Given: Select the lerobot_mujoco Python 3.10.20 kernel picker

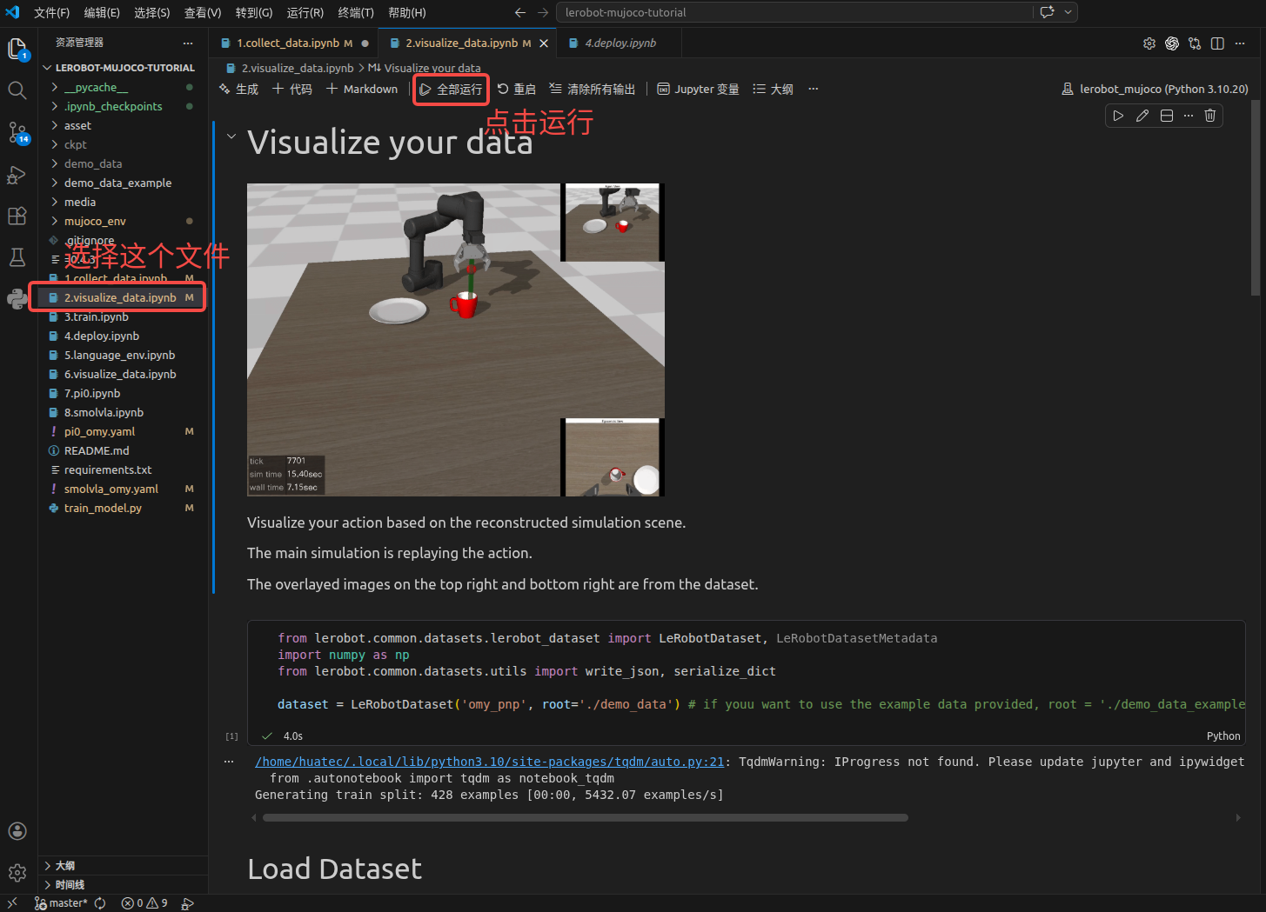Looking at the screenshot, I should [x=1155, y=89].
